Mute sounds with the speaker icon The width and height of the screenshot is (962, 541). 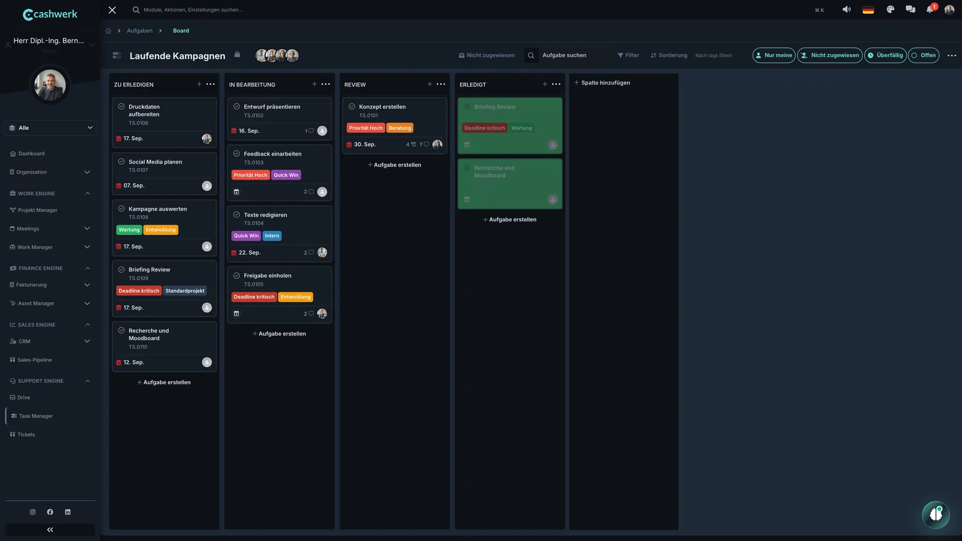tap(847, 10)
